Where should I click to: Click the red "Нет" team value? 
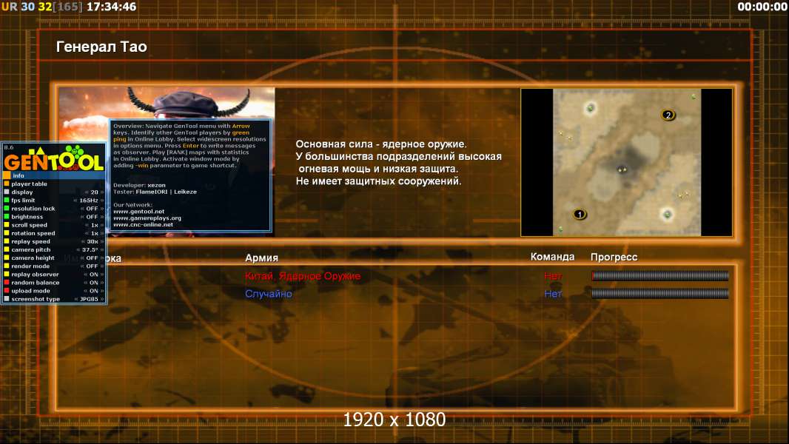point(553,276)
